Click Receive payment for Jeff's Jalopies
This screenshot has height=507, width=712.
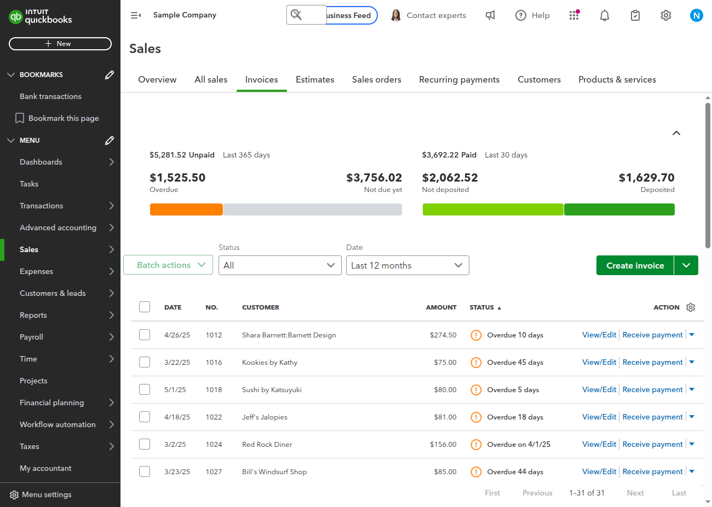click(x=653, y=417)
